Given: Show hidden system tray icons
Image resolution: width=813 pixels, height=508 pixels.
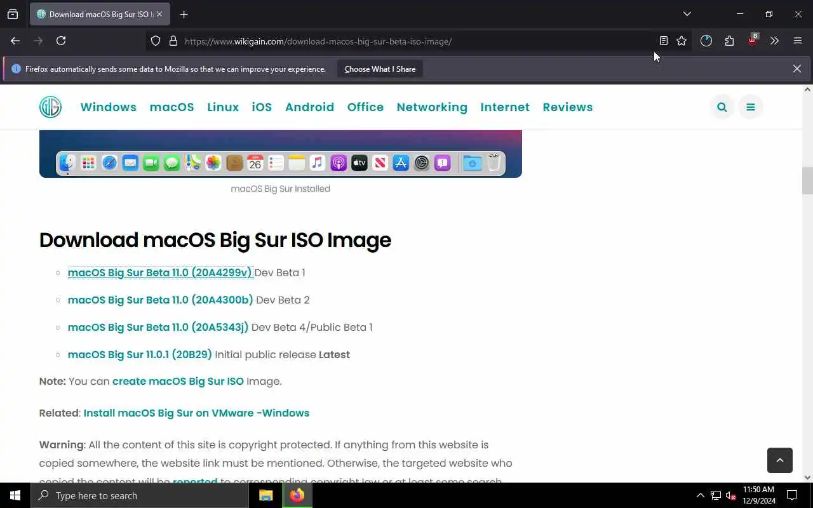Looking at the screenshot, I should coord(700,495).
